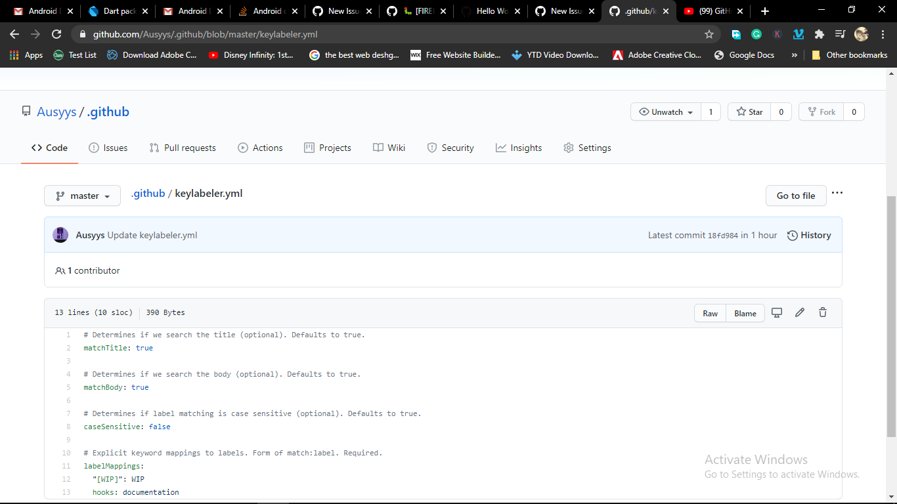Open the Actions tab

pos(261,148)
